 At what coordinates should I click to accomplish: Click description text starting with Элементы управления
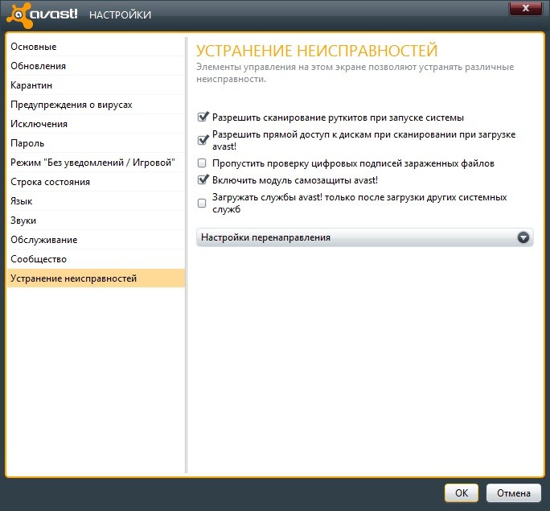coord(355,72)
